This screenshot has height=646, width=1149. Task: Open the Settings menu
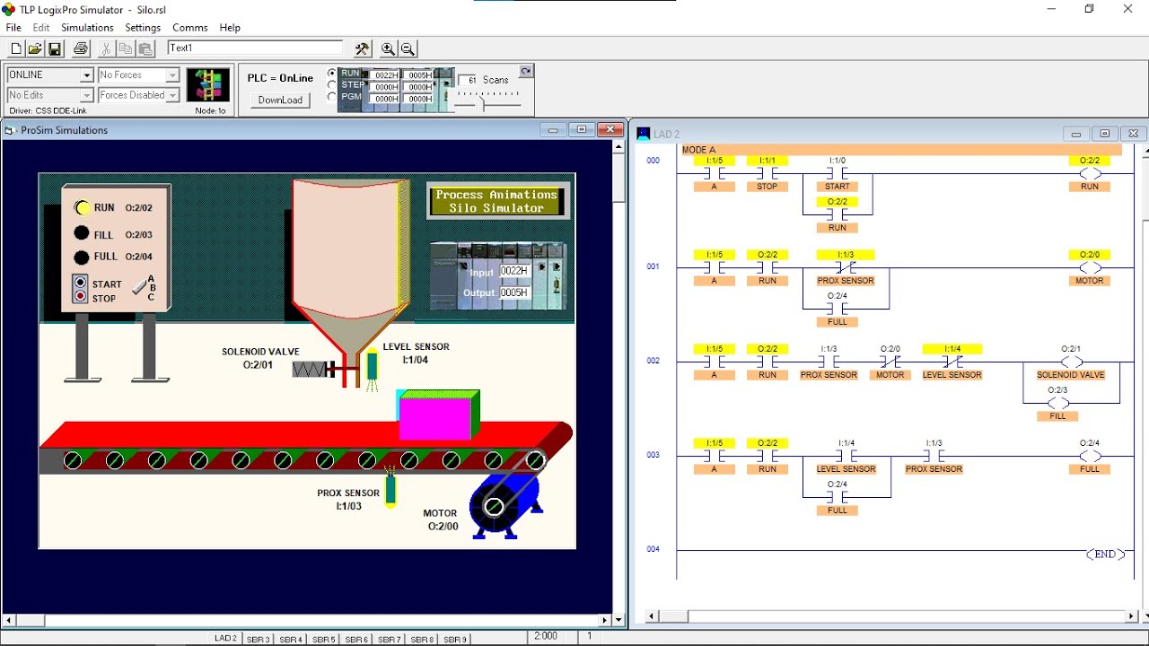143,28
